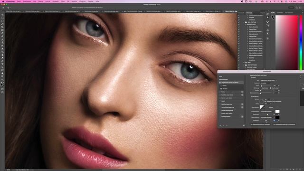
Task: Toggle the checkmark beside SKIN TEXTURE action set
Action: click(239, 22)
